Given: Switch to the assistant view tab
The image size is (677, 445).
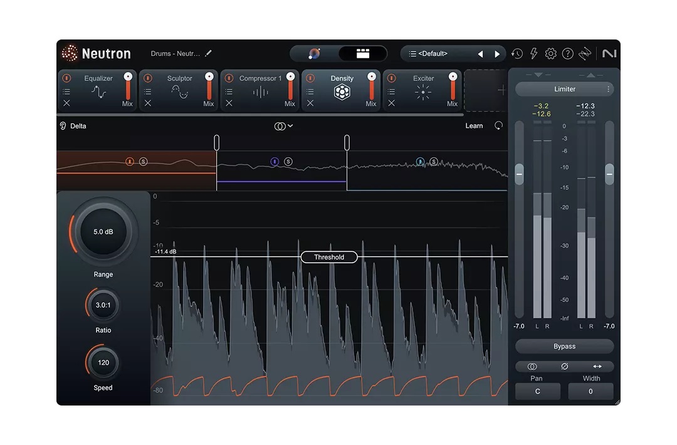Looking at the screenshot, I should [x=315, y=54].
